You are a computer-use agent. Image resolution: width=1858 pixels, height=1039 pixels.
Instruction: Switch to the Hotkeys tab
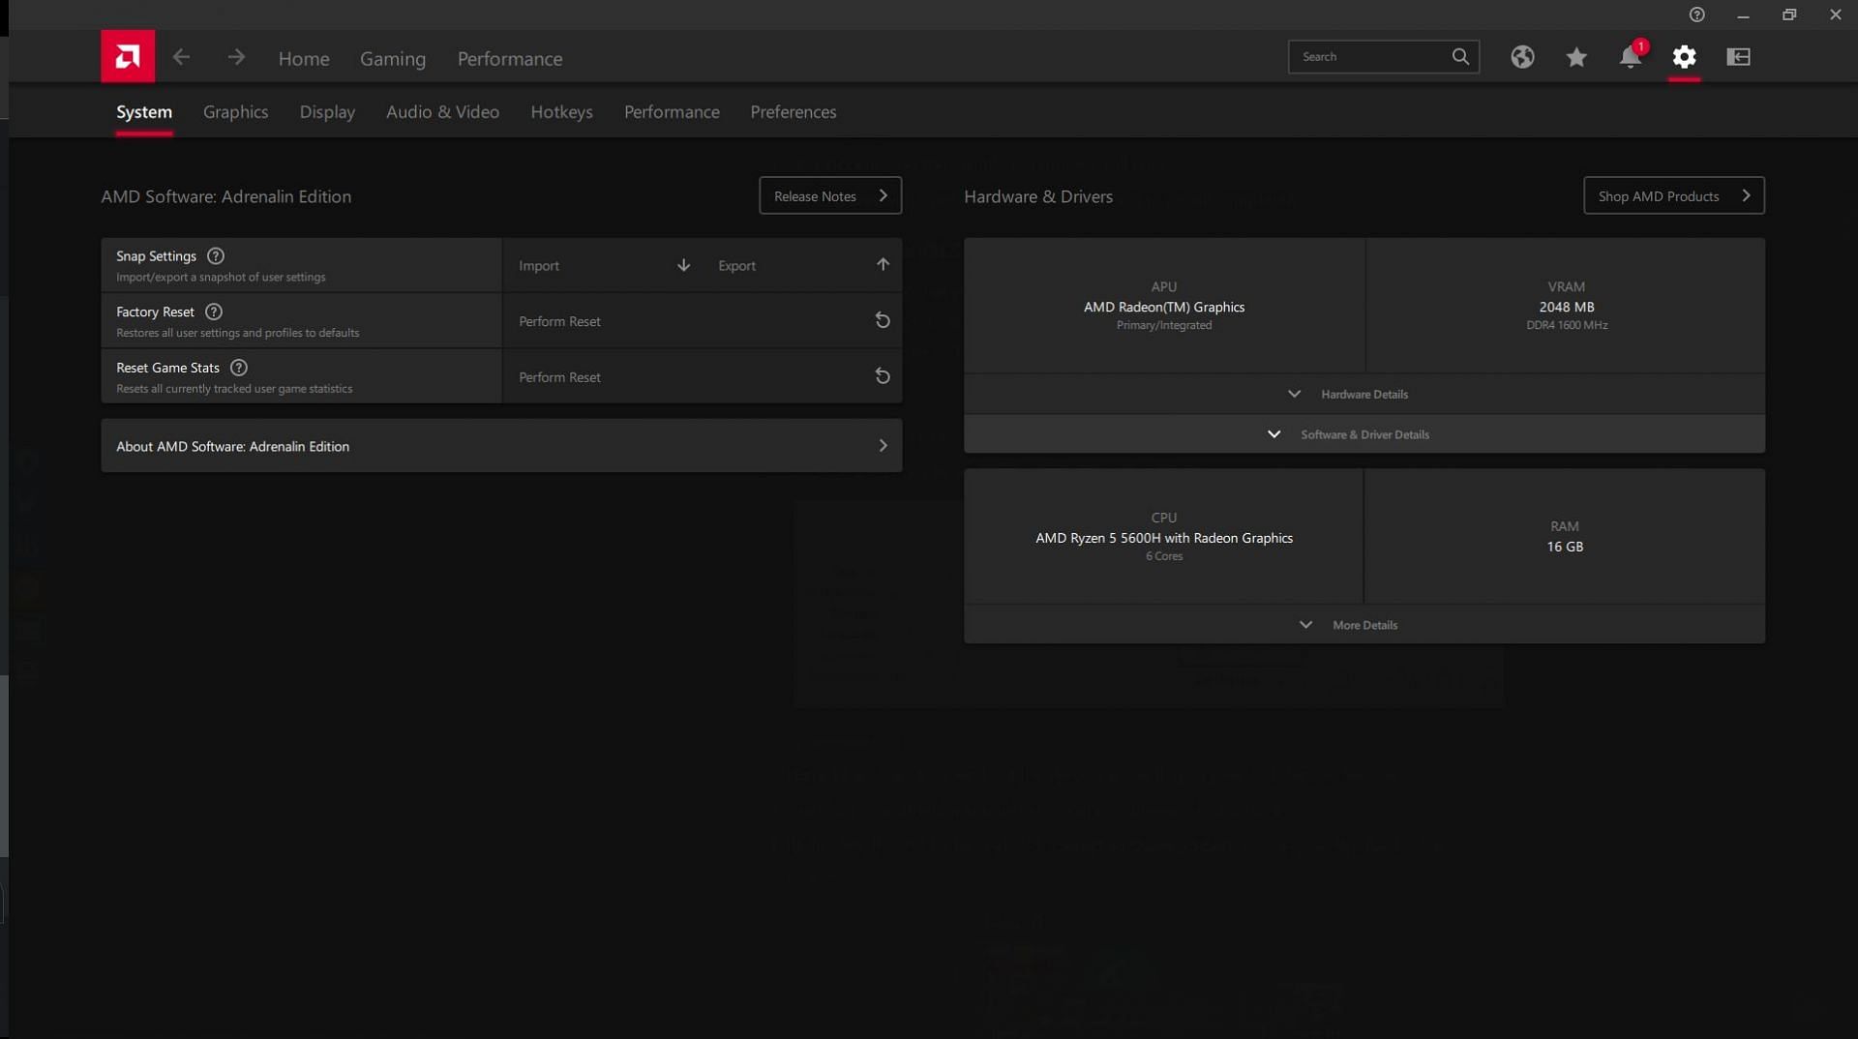(x=561, y=112)
